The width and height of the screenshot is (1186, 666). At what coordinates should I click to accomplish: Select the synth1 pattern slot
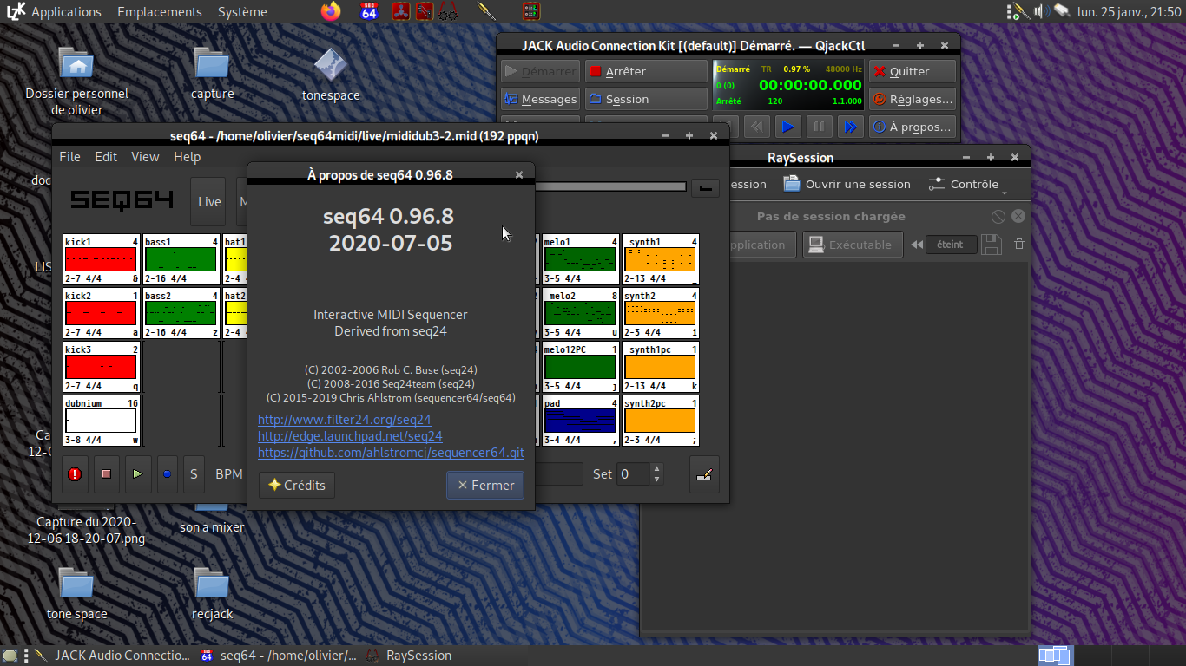click(661, 259)
